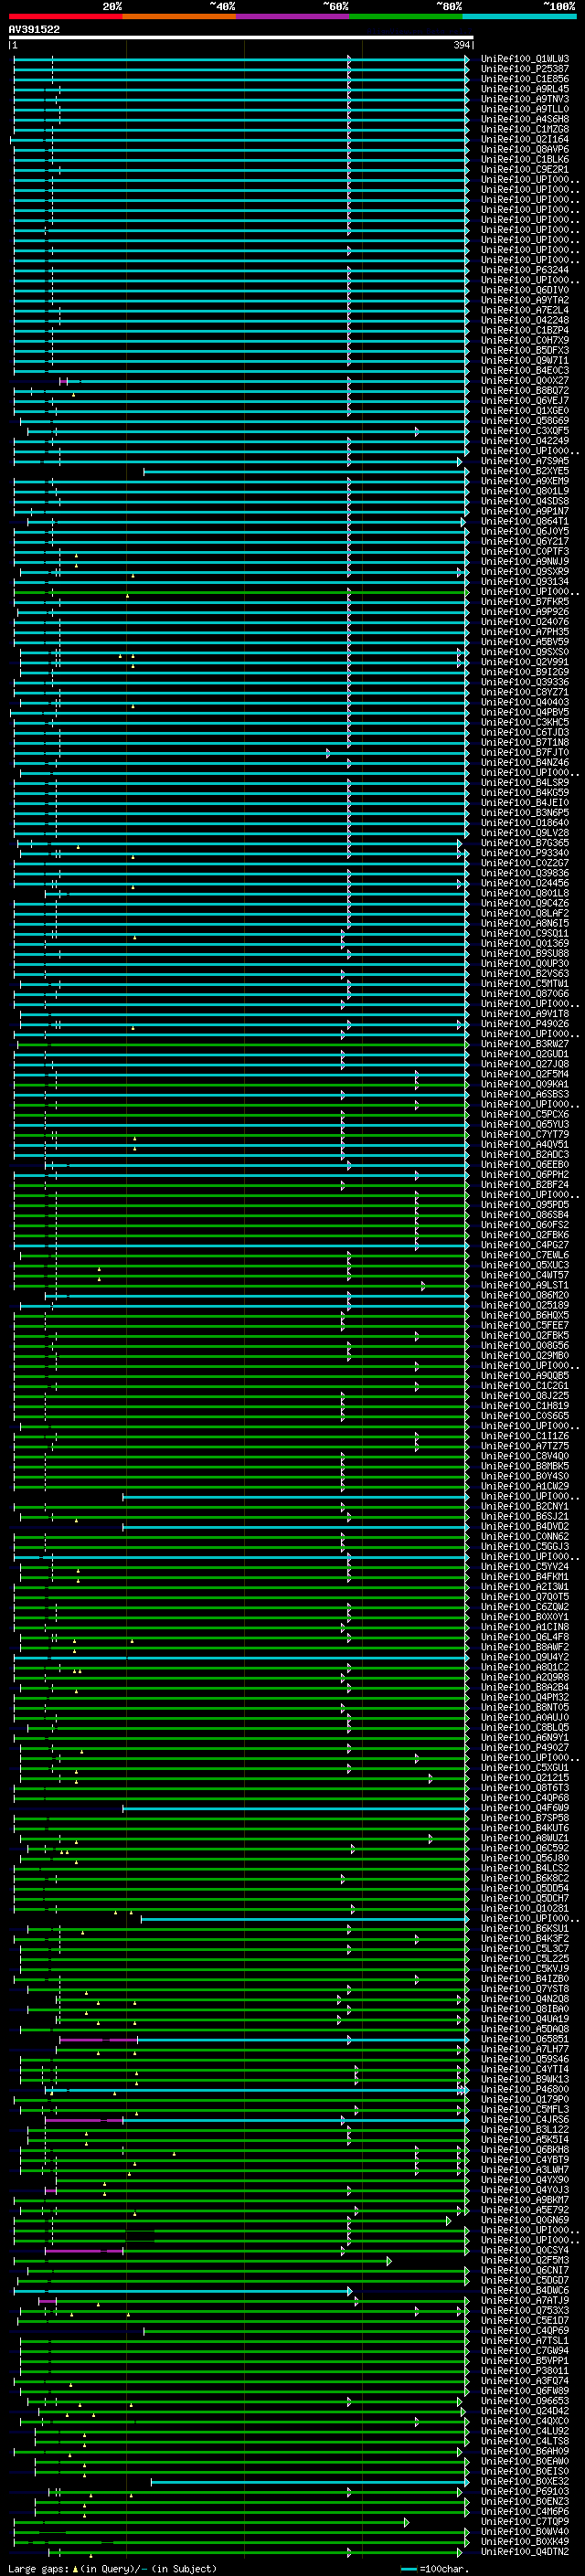The width and height of the screenshot is (585, 2576).
Task: Select the UniRef100_Q2F5M3 label
Action: click(525, 2260)
